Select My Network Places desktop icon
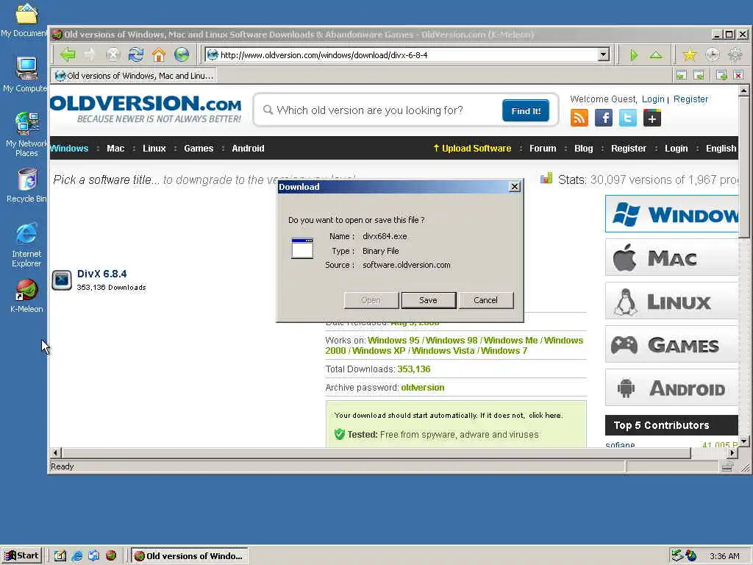 tap(26, 135)
